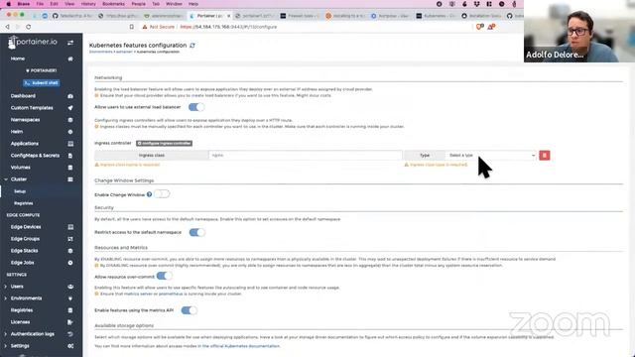Viewport: 635px width, 357px height.
Task: Open the View menu
Action: click(x=69, y=4)
